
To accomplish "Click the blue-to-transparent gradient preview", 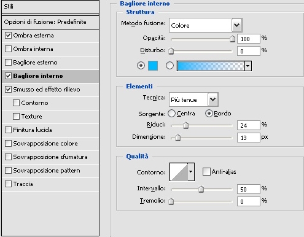I will (x=211, y=66).
